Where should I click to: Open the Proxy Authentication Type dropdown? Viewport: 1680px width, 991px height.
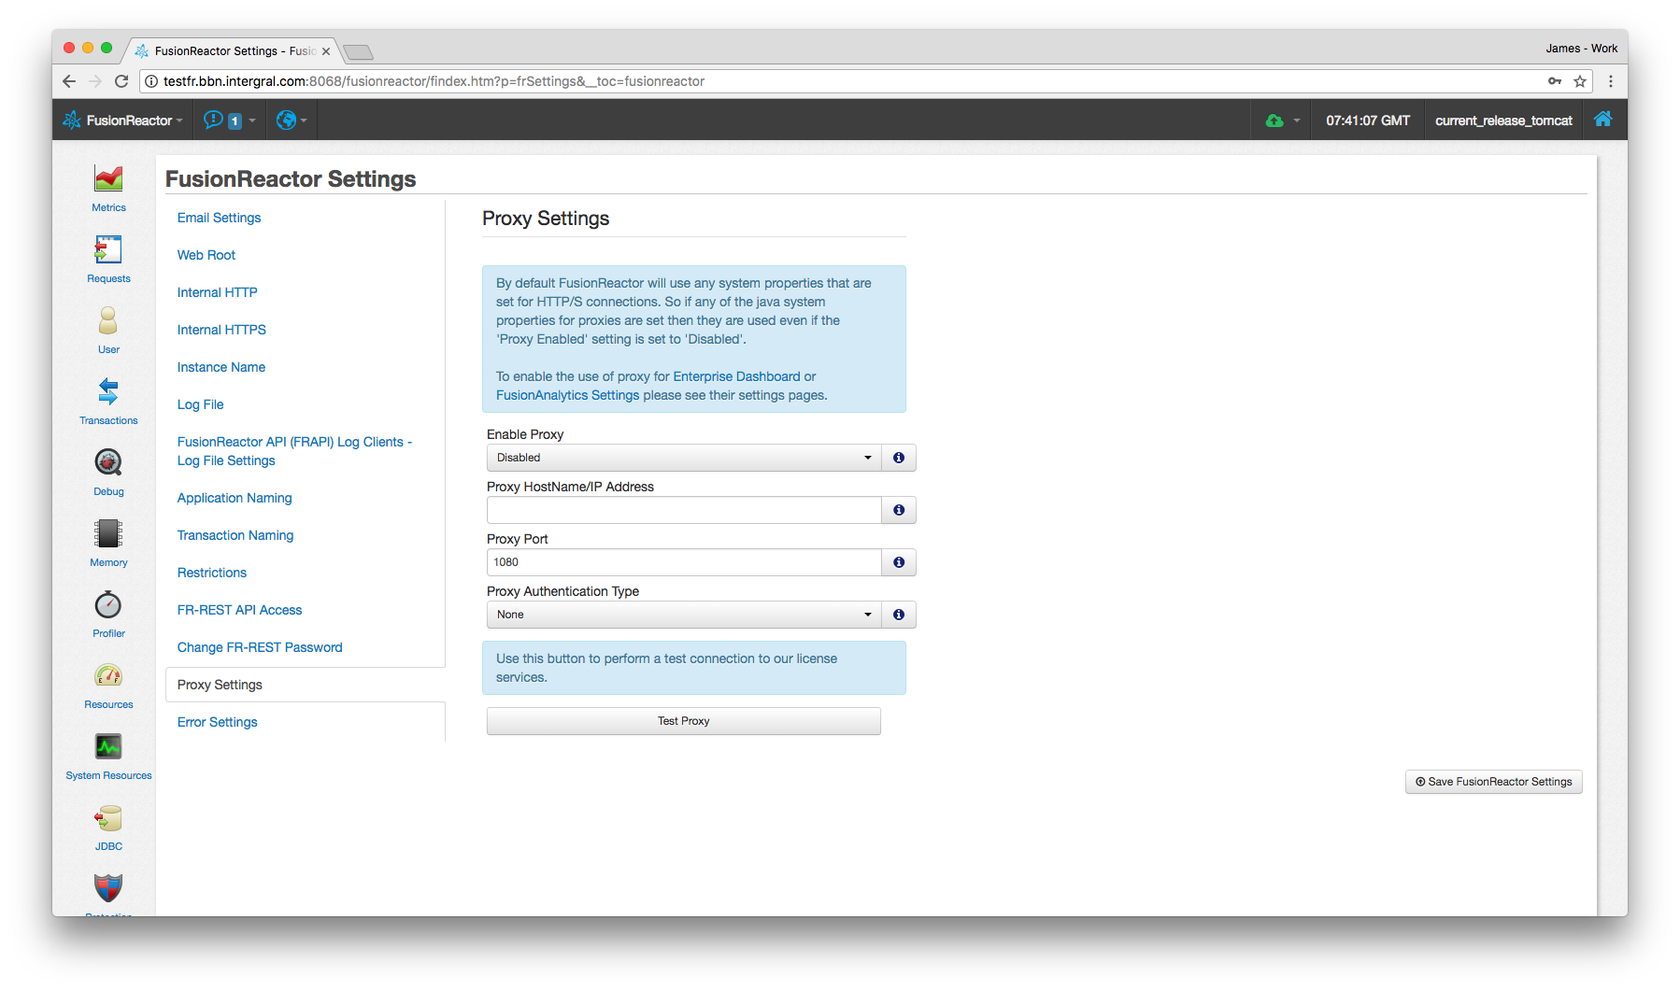[684, 615]
